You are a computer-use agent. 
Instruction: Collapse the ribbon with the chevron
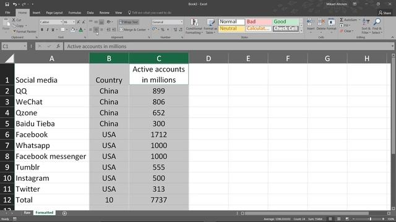tap(392, 37)
